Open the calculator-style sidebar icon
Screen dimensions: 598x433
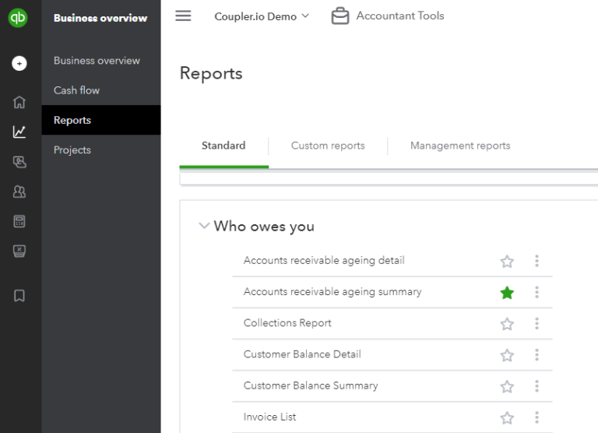click(19, 221)
